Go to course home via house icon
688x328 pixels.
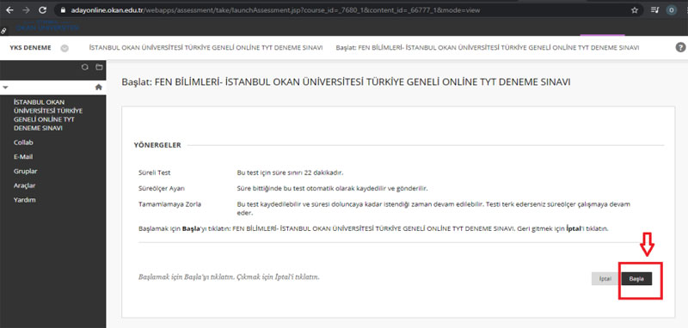99,87
